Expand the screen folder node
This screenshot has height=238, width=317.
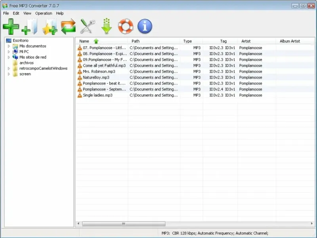tap(9, 74)
